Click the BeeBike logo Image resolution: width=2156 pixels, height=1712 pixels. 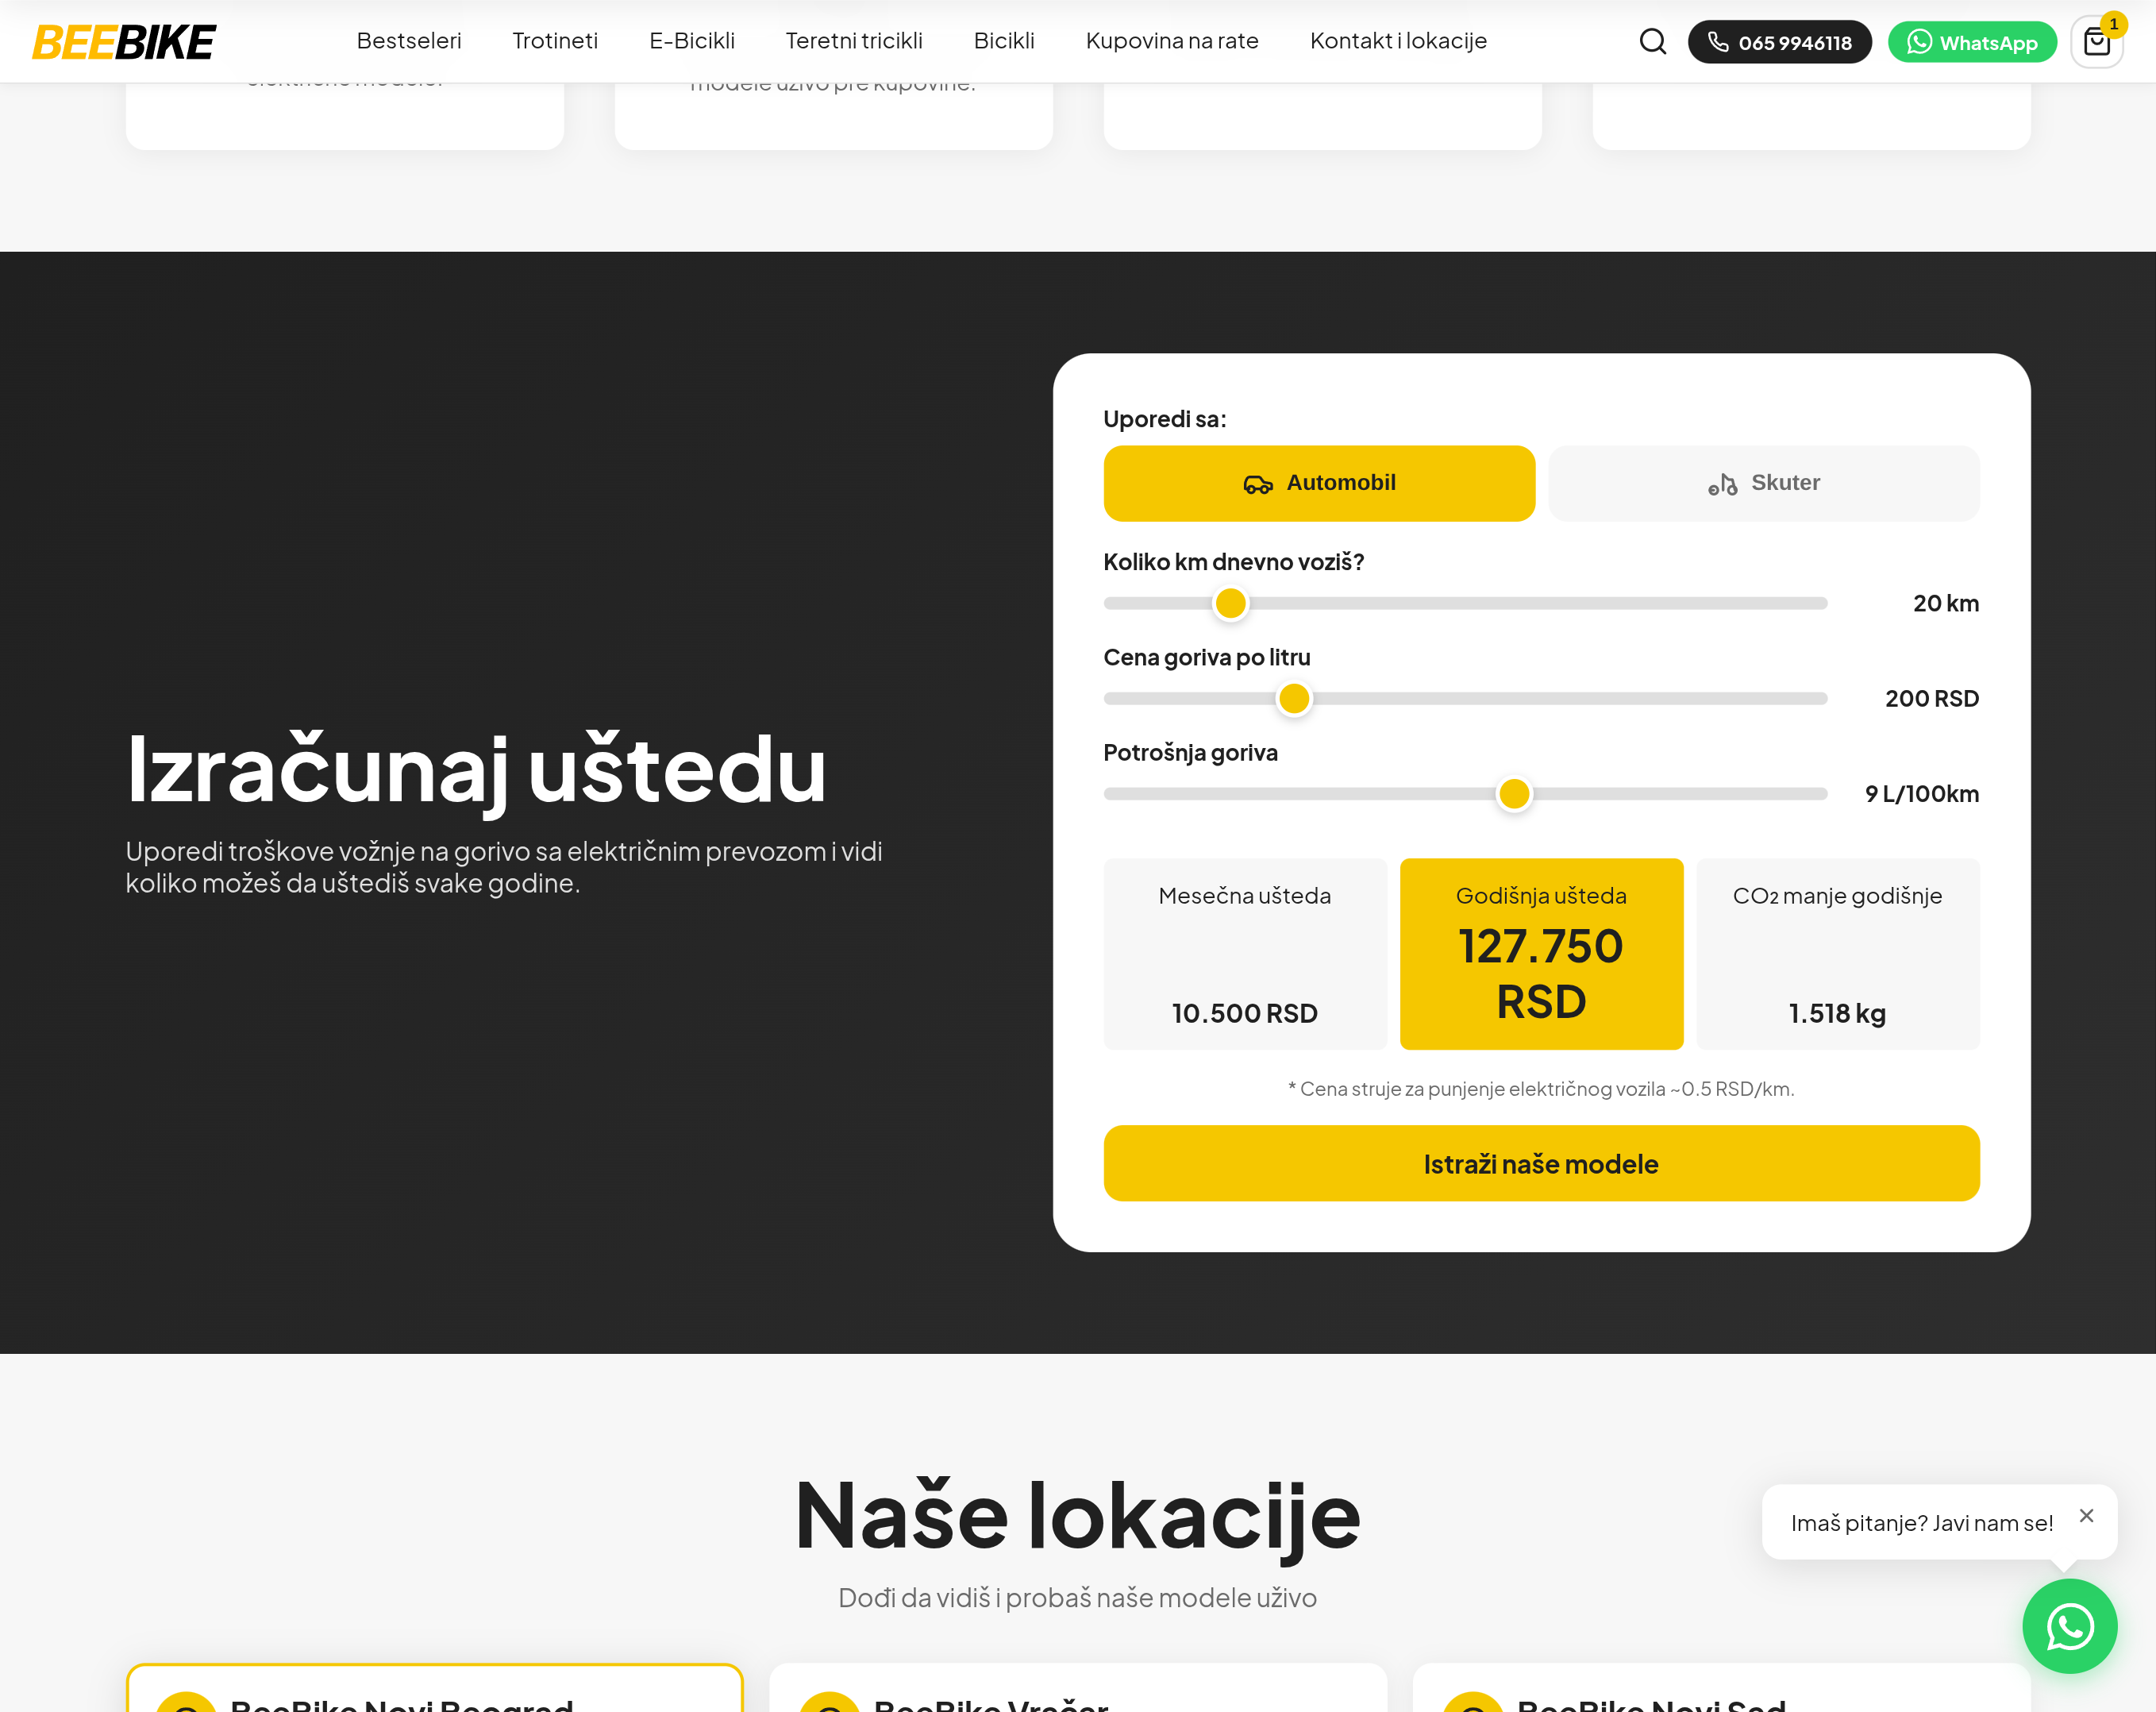coord(124,42)
